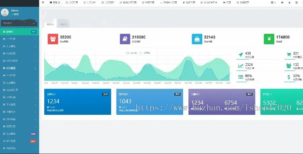
Task: Open the light blue card showing 1043
Action: coord(150,102)
